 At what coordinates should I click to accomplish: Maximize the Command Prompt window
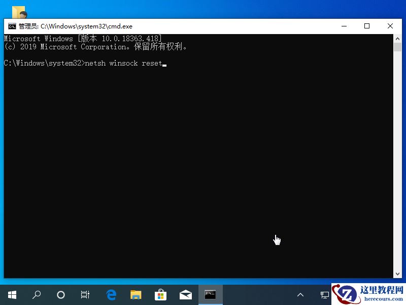367,26
